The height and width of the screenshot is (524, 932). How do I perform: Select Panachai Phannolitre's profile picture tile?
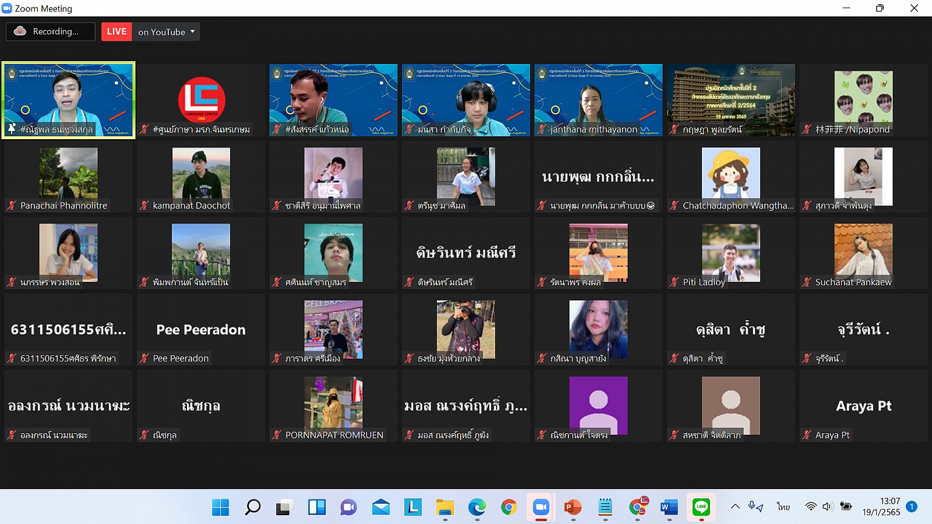[x=69, y=173]
